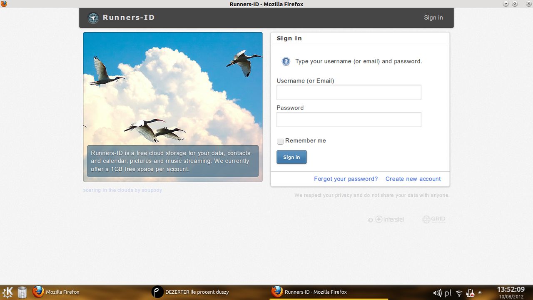Screen dimensions: 533x300
Task: Click the Runners-ID logo icon in header
Action: click(x=93, y=18)
